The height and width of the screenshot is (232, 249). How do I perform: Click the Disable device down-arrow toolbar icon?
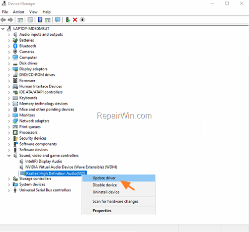83,20
